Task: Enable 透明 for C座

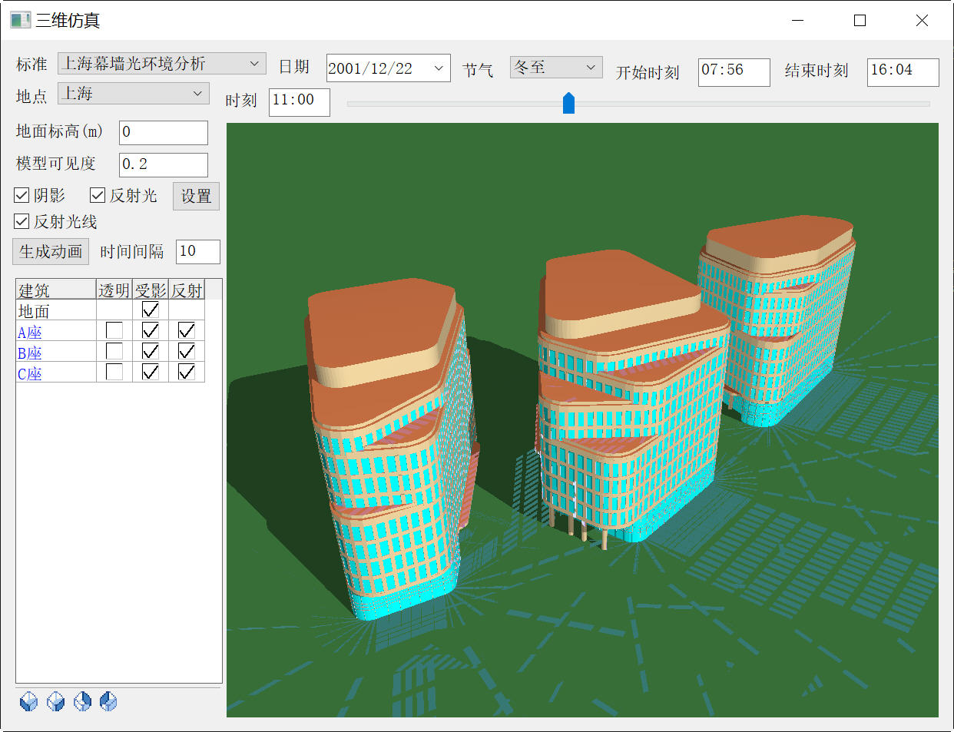Action: tap(114, 373)
